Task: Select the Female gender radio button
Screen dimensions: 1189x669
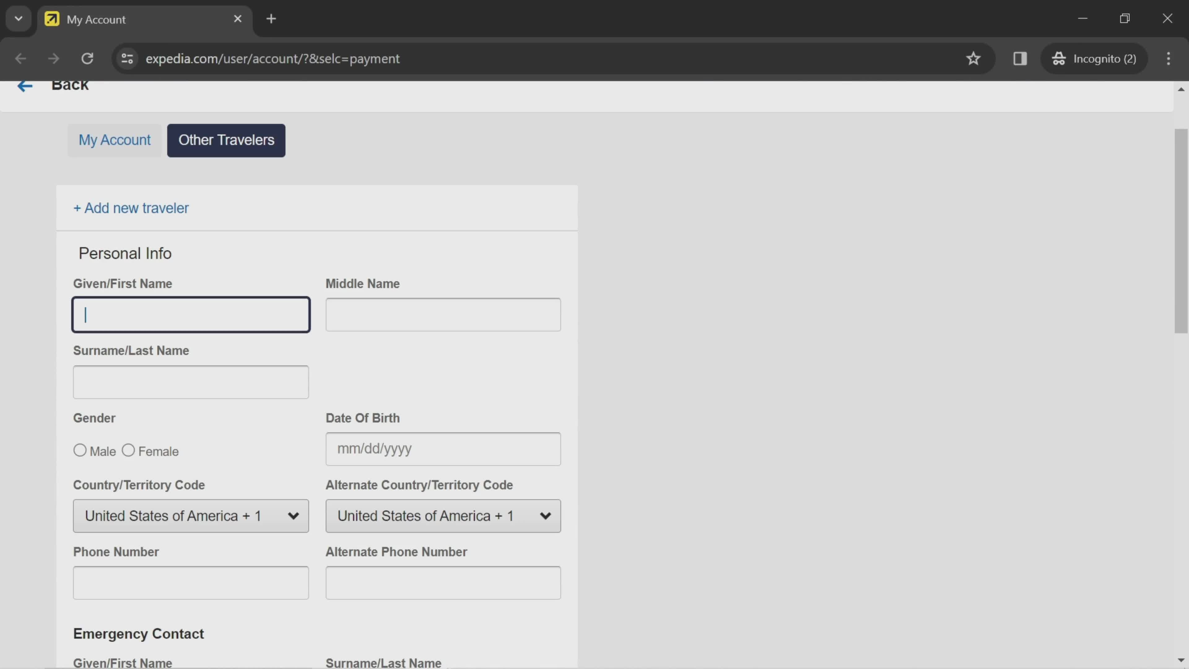Action: [128, 451]
